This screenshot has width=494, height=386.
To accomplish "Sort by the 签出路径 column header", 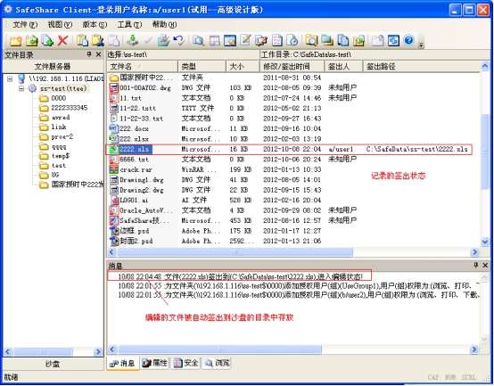I will (x=422, y=67).
